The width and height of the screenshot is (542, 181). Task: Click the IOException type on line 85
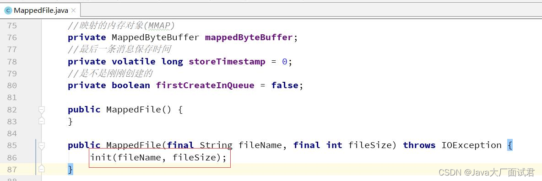pos(472,145)
